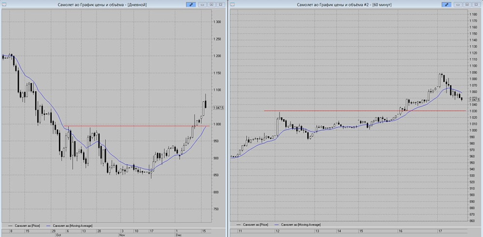Maximize the Дневной chart window
Image resolution: width=483 pixels, height=237 pixels.
tap(212, 5)
